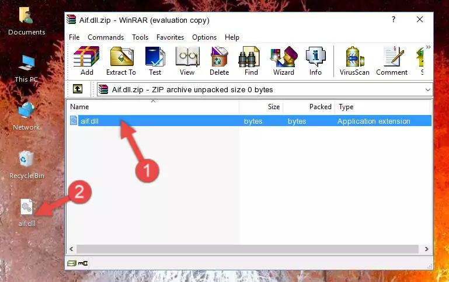Viewport: 449px width, 282px height.
Task: Sort list by Name column
Action: click(x=153, y=107)
